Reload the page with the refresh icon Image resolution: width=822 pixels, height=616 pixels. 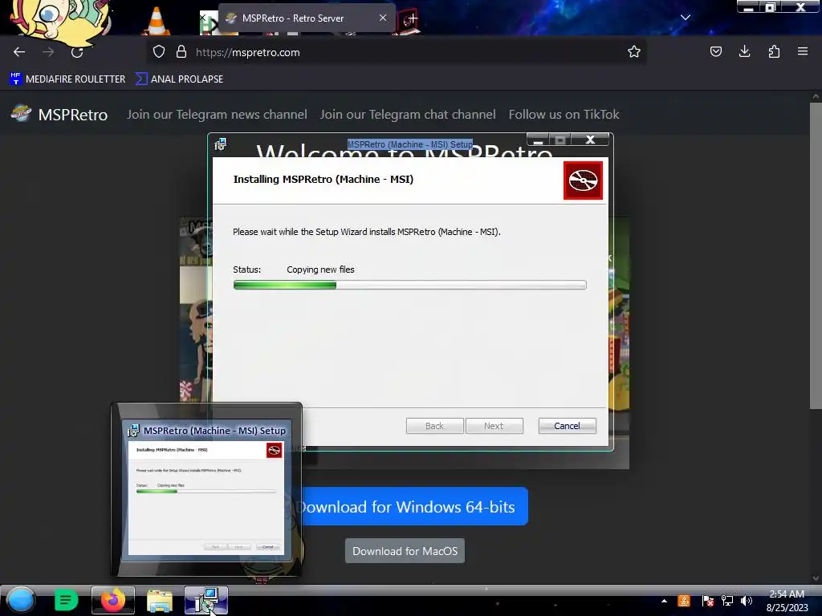pos(77,52)
